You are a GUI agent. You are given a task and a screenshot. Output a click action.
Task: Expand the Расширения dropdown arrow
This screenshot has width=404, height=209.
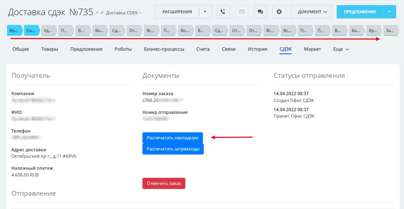(x=205, y=12)
